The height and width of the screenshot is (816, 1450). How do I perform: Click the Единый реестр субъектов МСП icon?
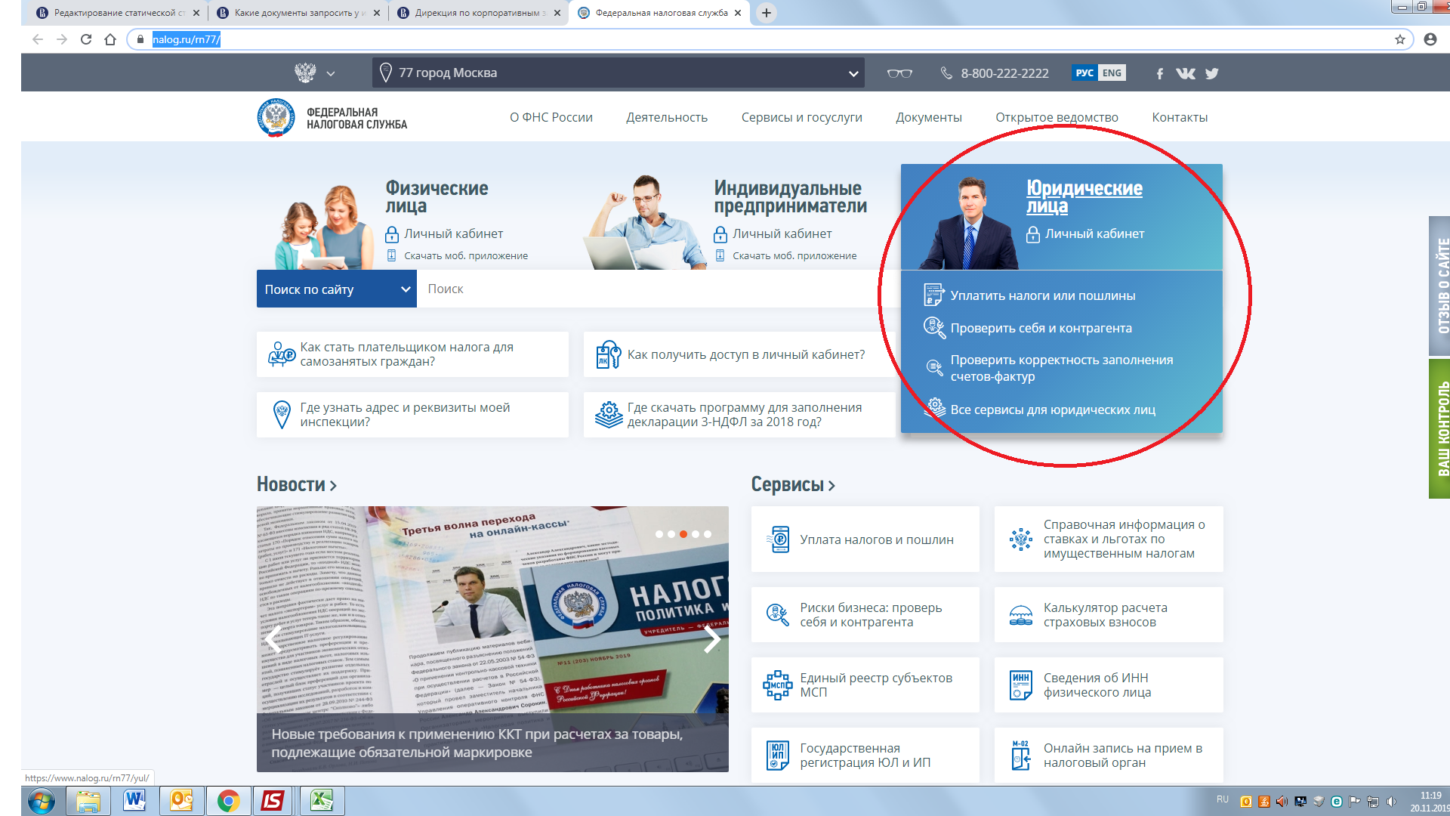coord(777,685)
